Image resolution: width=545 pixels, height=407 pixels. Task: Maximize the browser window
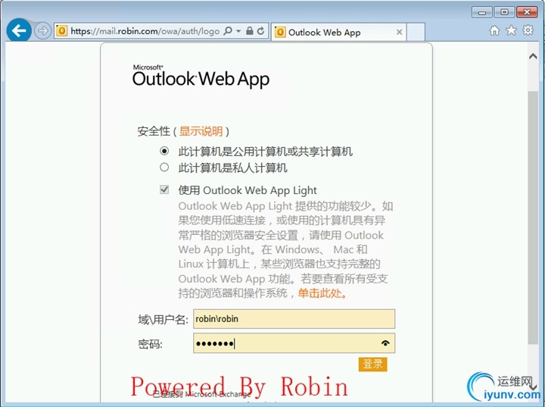point(504,12)
